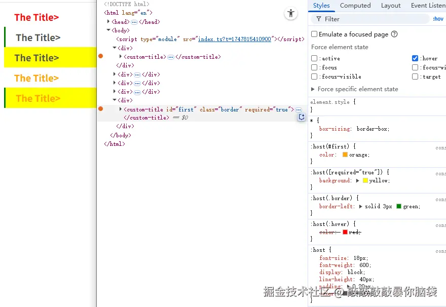Click the font-weight: 600 declaration
This screenshot has width=446, height=307.
(x=345, y=265)
